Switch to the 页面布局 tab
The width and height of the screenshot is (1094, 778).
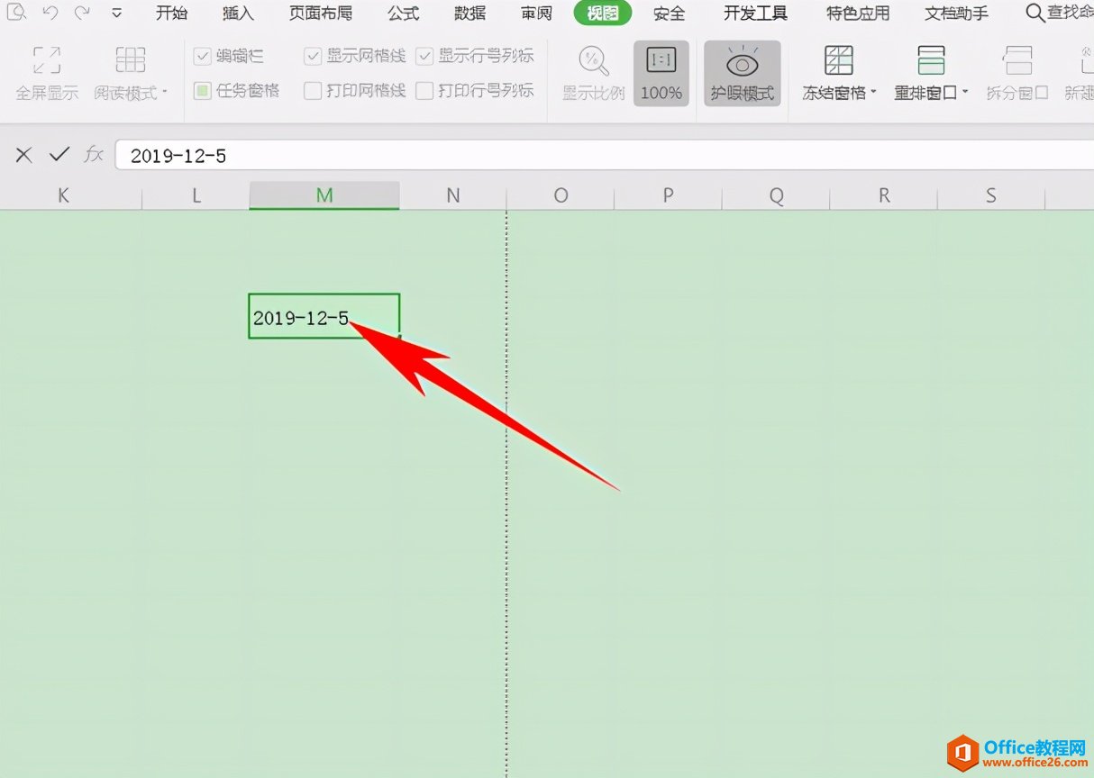(321, 14)
